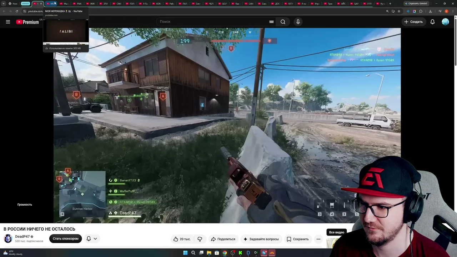
Task: Open the green K app on taskbar
Action: (240, 253)
